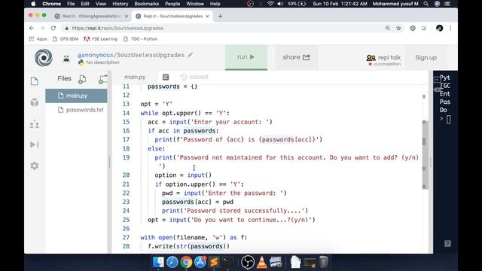Open the Chrome File menu
The image size is (482, 271).
click(71, 4)
